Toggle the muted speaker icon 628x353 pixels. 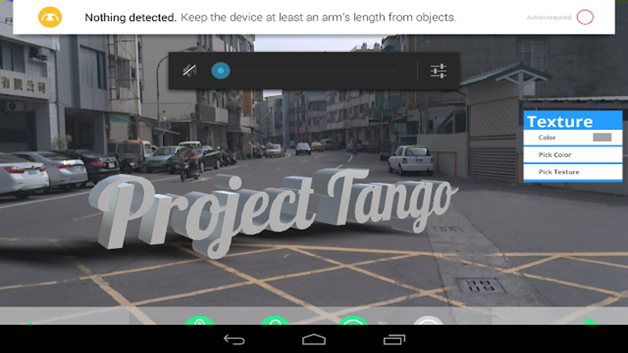(189, 71)
